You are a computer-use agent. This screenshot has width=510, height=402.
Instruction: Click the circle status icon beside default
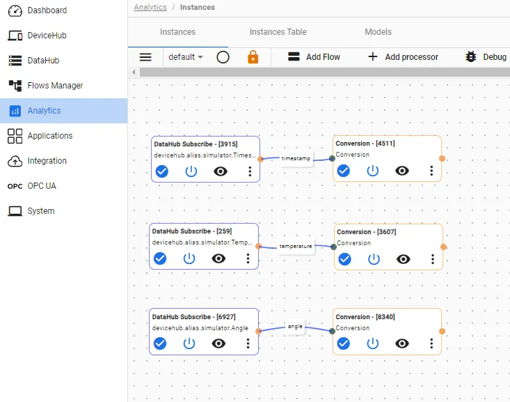click(x=223, y=57)
